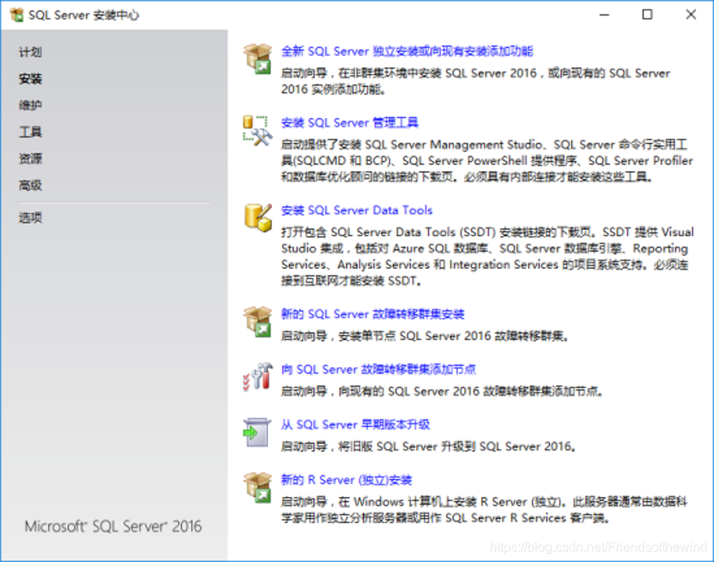
Task: Click the upgrade from earlier version icon
Action: [x=257, y=432]
